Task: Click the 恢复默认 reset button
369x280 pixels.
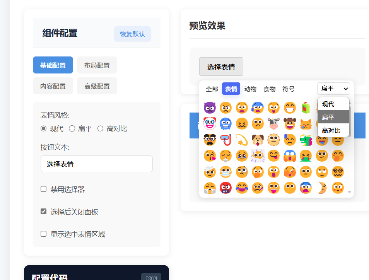Action: point(132,34)
